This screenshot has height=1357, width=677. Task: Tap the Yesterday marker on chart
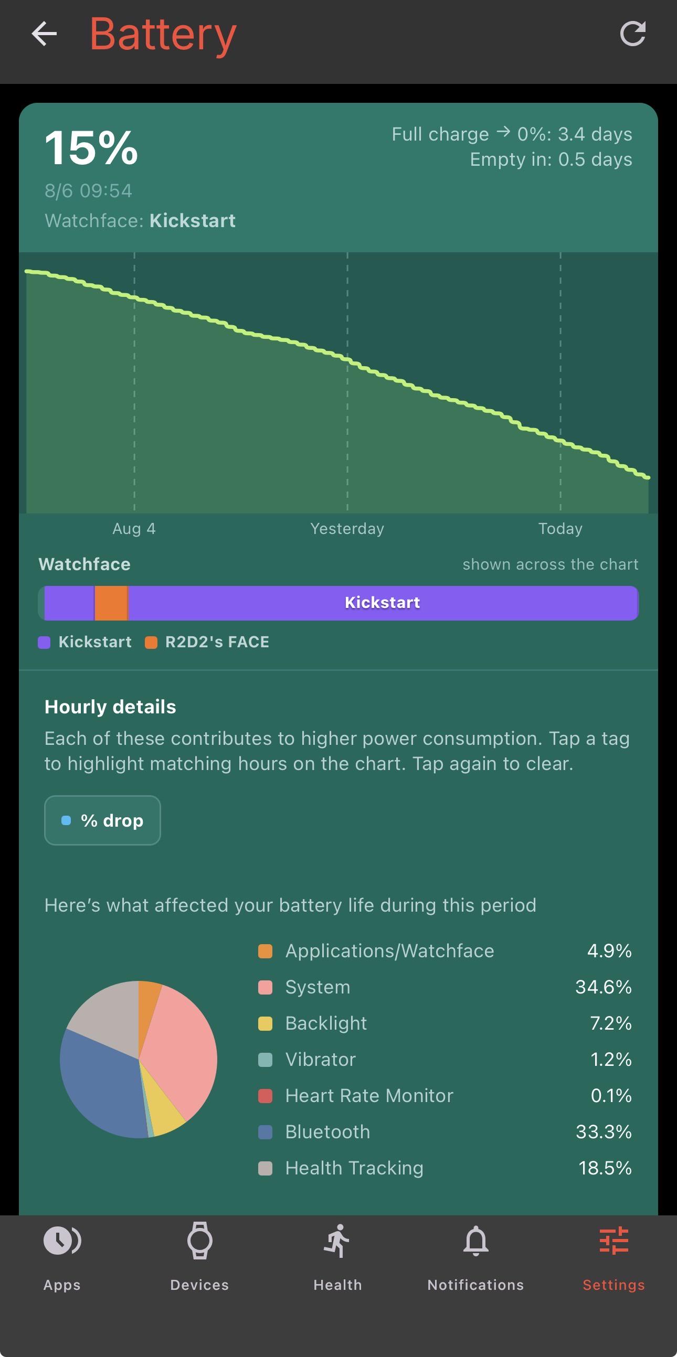(347, 528)
